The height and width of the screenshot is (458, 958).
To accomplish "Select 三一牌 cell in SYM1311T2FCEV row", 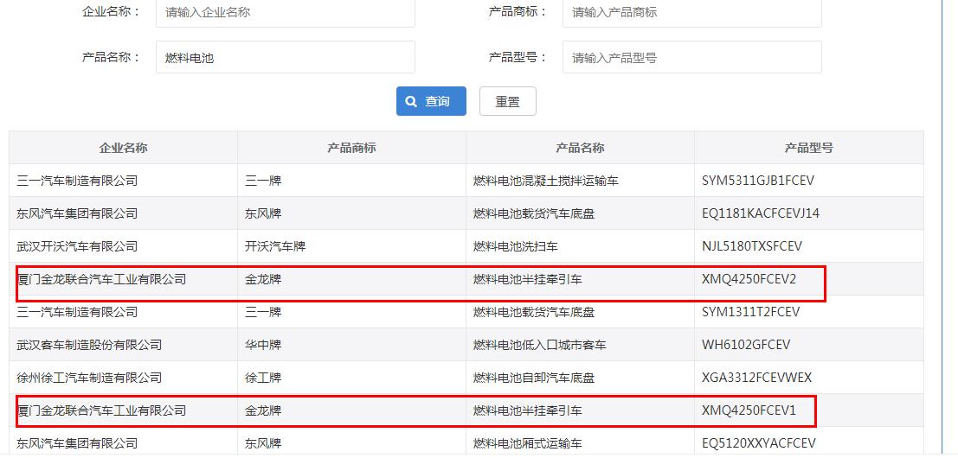I will 351,312.
